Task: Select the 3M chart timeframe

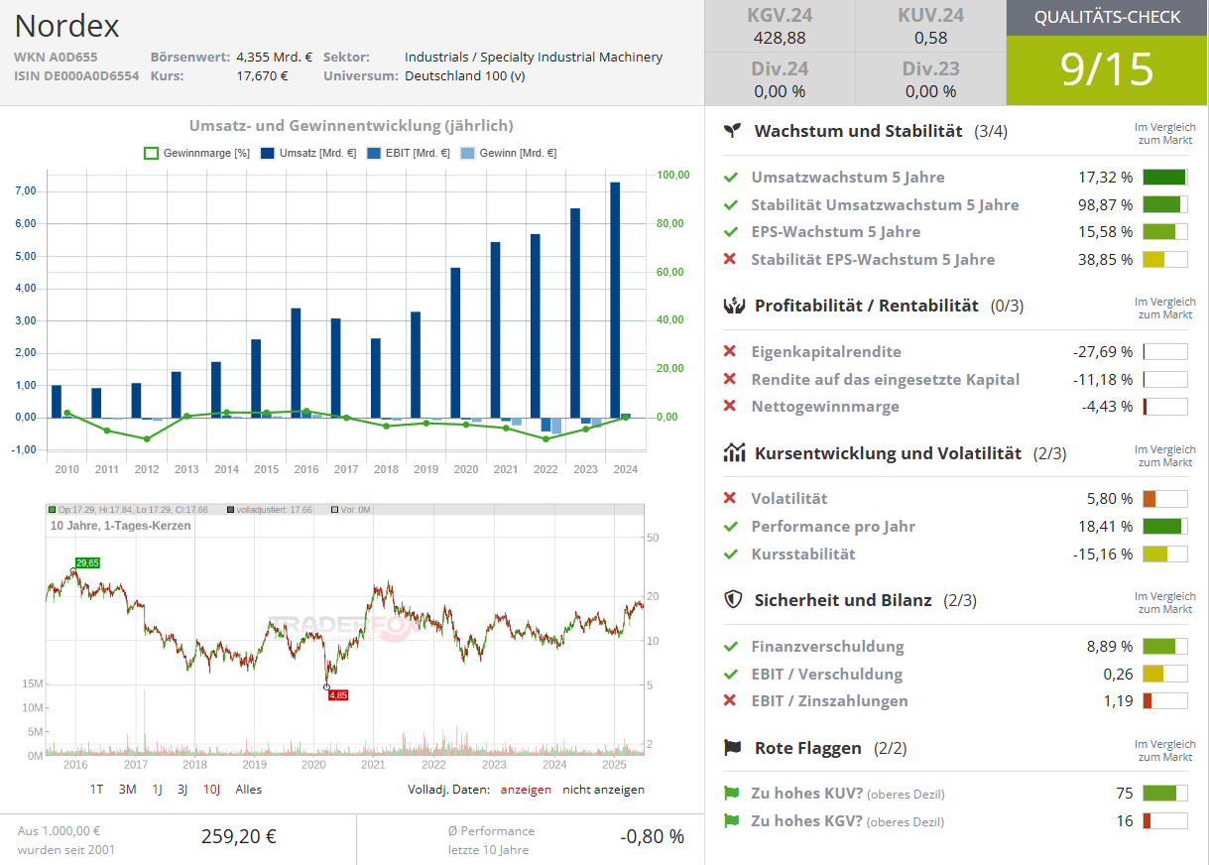Action: 127,790
